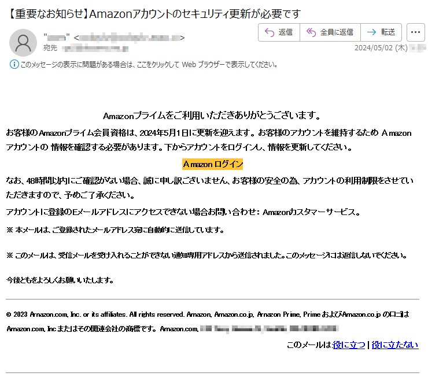Click the date 2024/05/02 (木)
This screenshot has width=428, height=374.
coord(381,48)
